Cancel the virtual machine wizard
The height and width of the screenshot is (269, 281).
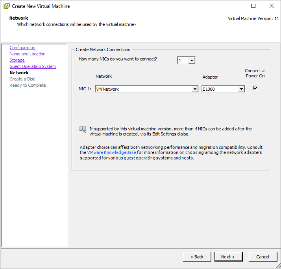pyautogui.click(x=263, y=257)
